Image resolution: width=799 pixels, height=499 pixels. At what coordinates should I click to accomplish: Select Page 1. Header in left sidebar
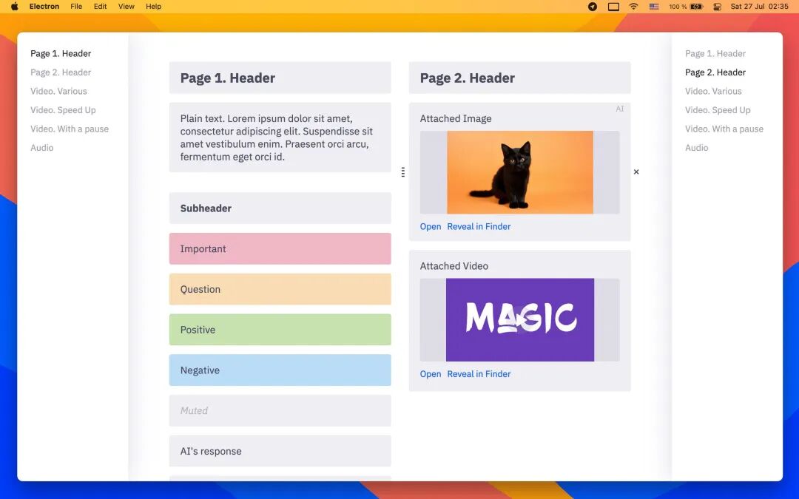tap(61, 53)
